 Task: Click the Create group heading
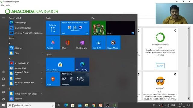point(48,18)
